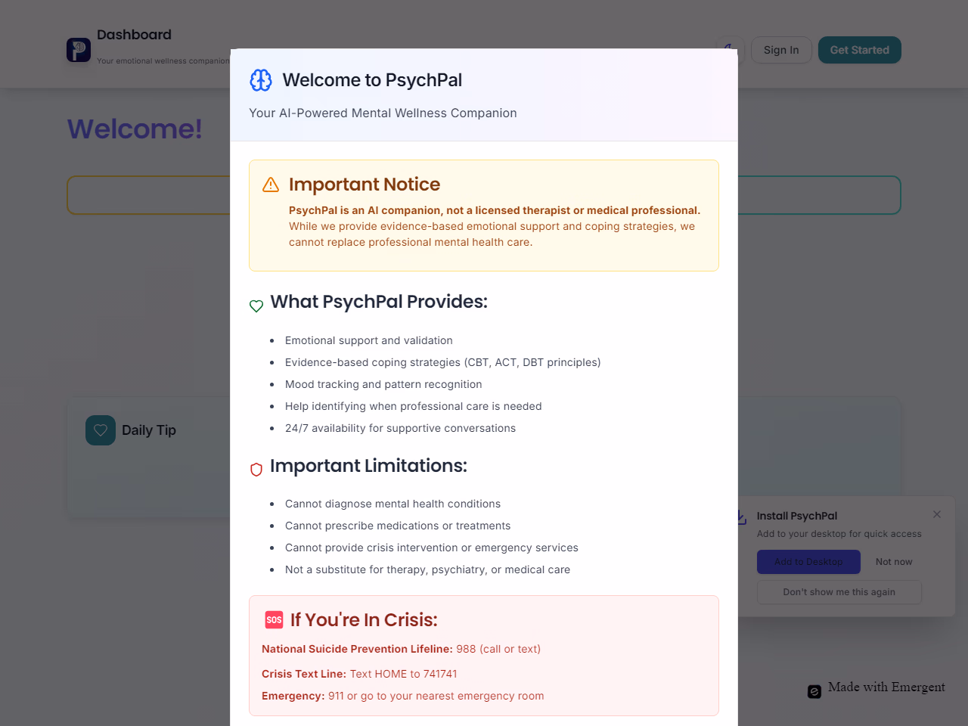Click the Welcome to PsychPal dialog title
The height and width of the screenshot is (726, 968).
(372, 80)
